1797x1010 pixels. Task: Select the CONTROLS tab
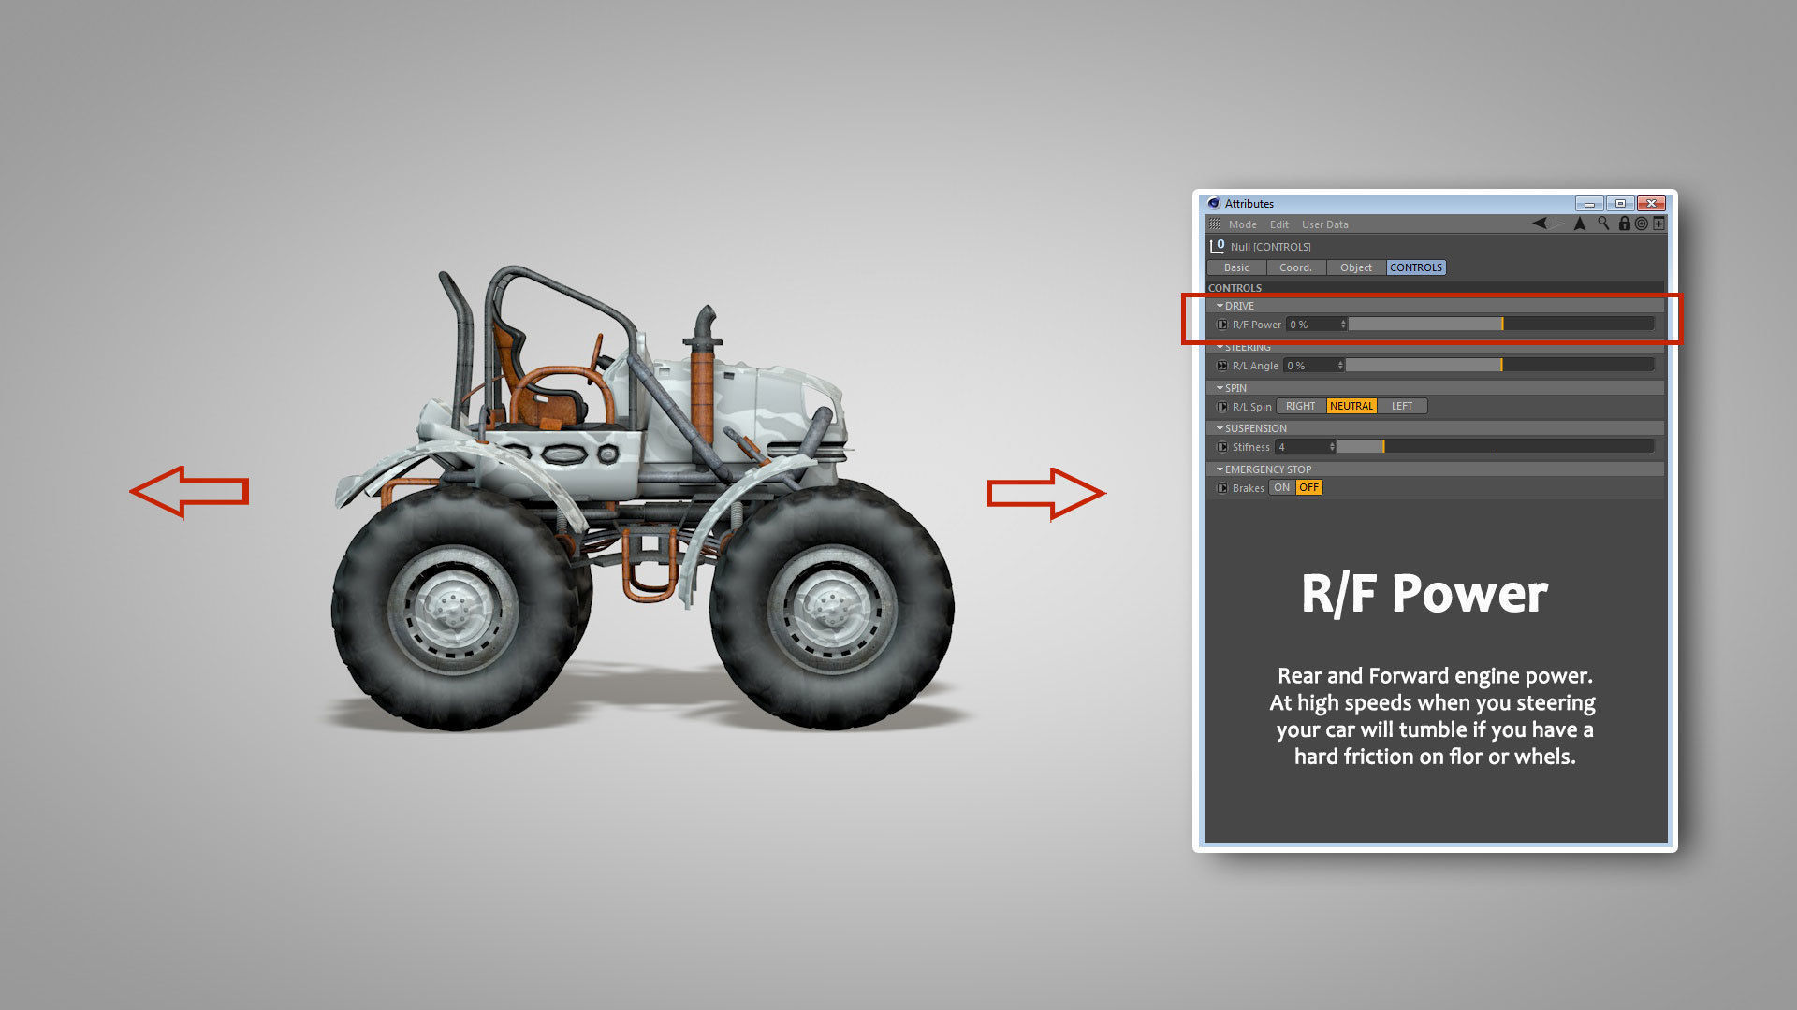(1416, 267)
